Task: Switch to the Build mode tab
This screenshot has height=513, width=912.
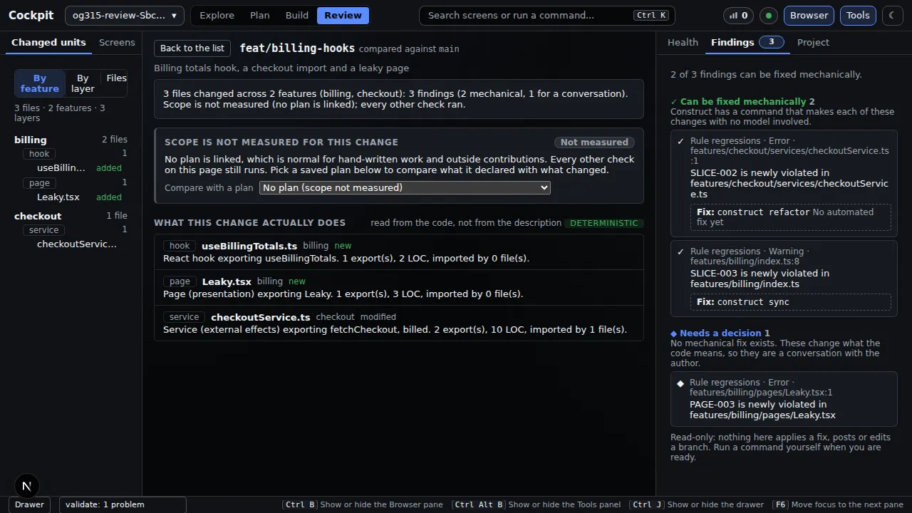Action: 297,15
